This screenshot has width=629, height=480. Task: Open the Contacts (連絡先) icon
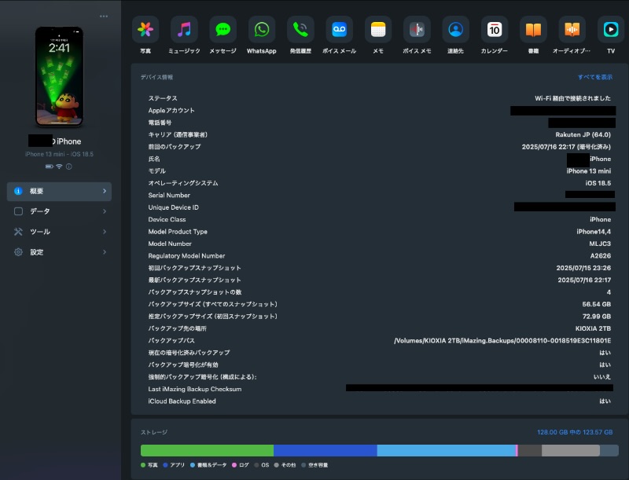click(456, 30)
